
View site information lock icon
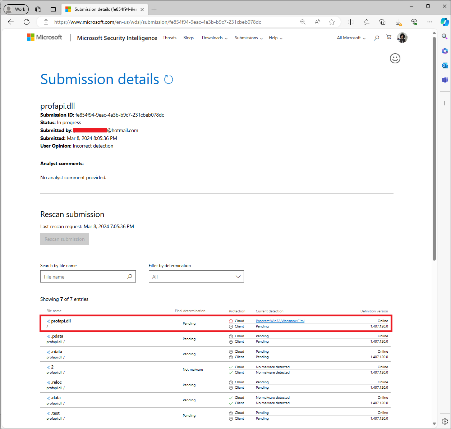pyautogui.click(x=46, y=22)
